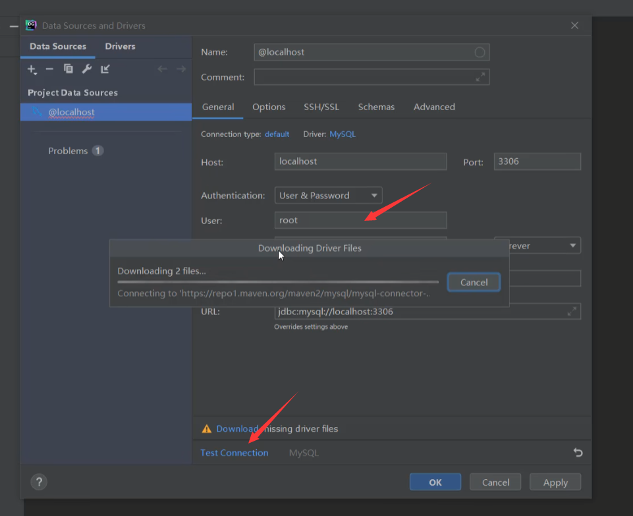
Task: Click the revert changes undo icon
Action: [x=578, y=453]
